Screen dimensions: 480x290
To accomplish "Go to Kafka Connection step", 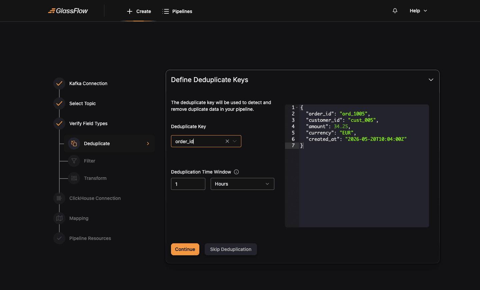I will point(88,83).
